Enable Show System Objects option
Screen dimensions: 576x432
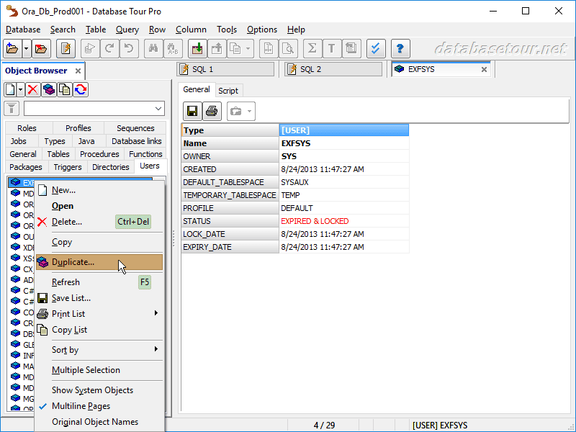tap(92, 390)
